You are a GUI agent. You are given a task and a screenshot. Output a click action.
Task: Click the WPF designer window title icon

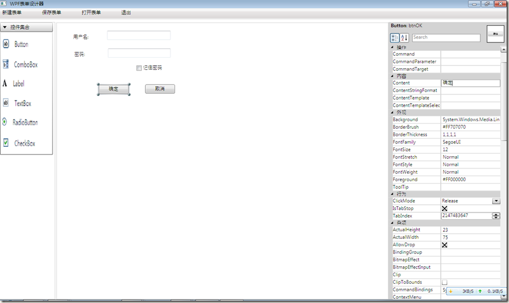(4, 3)
